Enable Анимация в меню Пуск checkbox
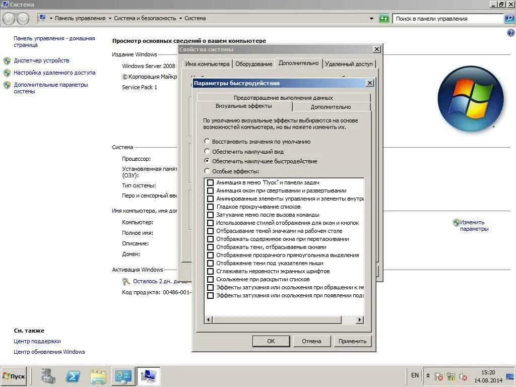This screenshot has height=387, width=516. (x=210, y=182)
